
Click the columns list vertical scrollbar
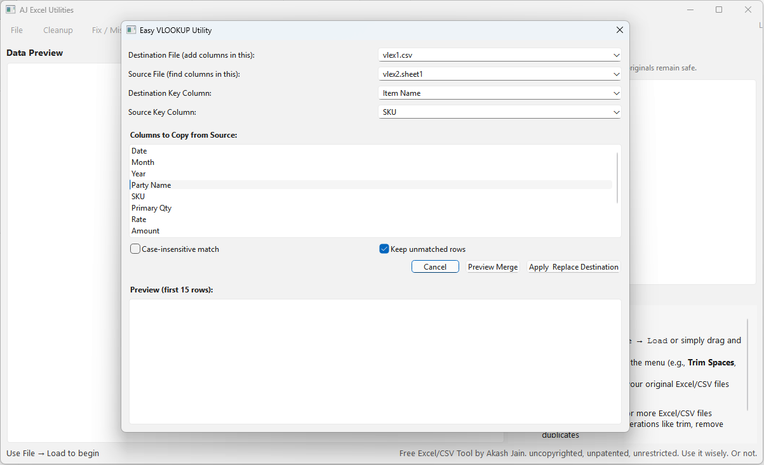tap(617, 178)
